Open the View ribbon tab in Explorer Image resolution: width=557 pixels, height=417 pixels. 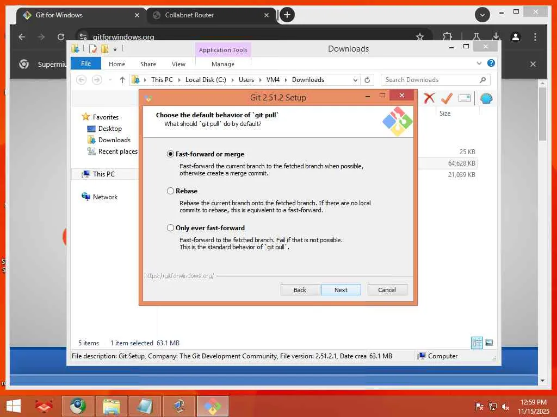tap(178, 64)
